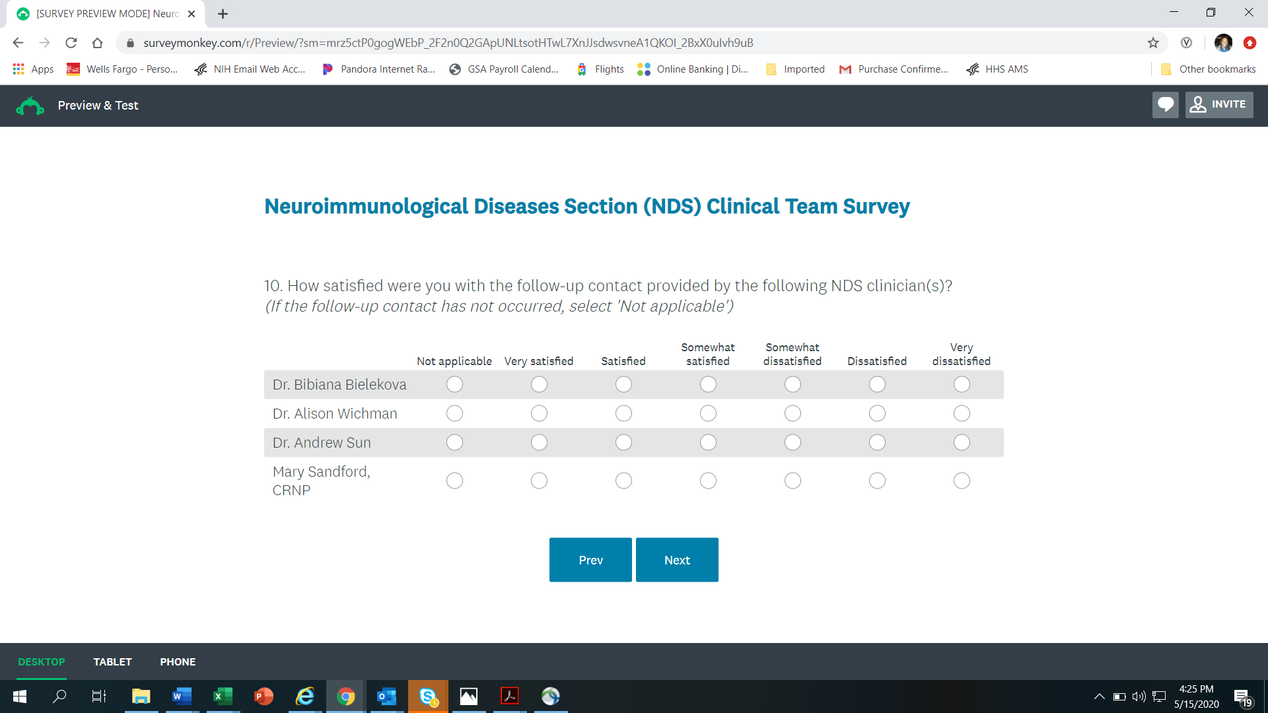Select Very satisfied for Dr. Bibiana Bielekova
This screenshot has height=713, width=1268.
click(539, 384)
